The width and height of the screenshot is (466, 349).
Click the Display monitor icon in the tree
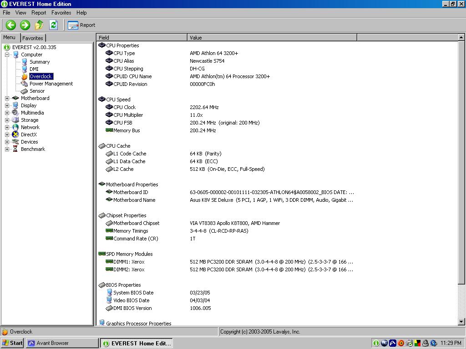tap(15, 105)
